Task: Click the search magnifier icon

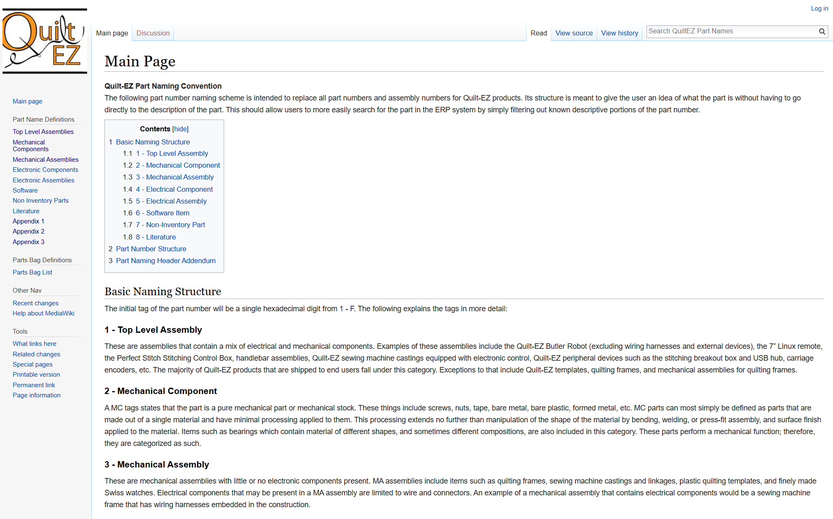Action: click(x=822, y=32)
